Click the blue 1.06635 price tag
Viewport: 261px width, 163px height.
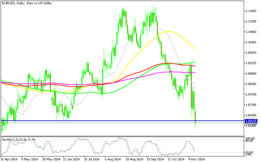pyautogui.click(x=251, y=121)
